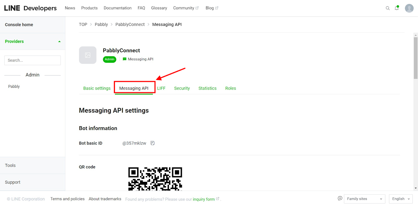Click the Pabbly breadcrumb link

(x=101, y=25)
